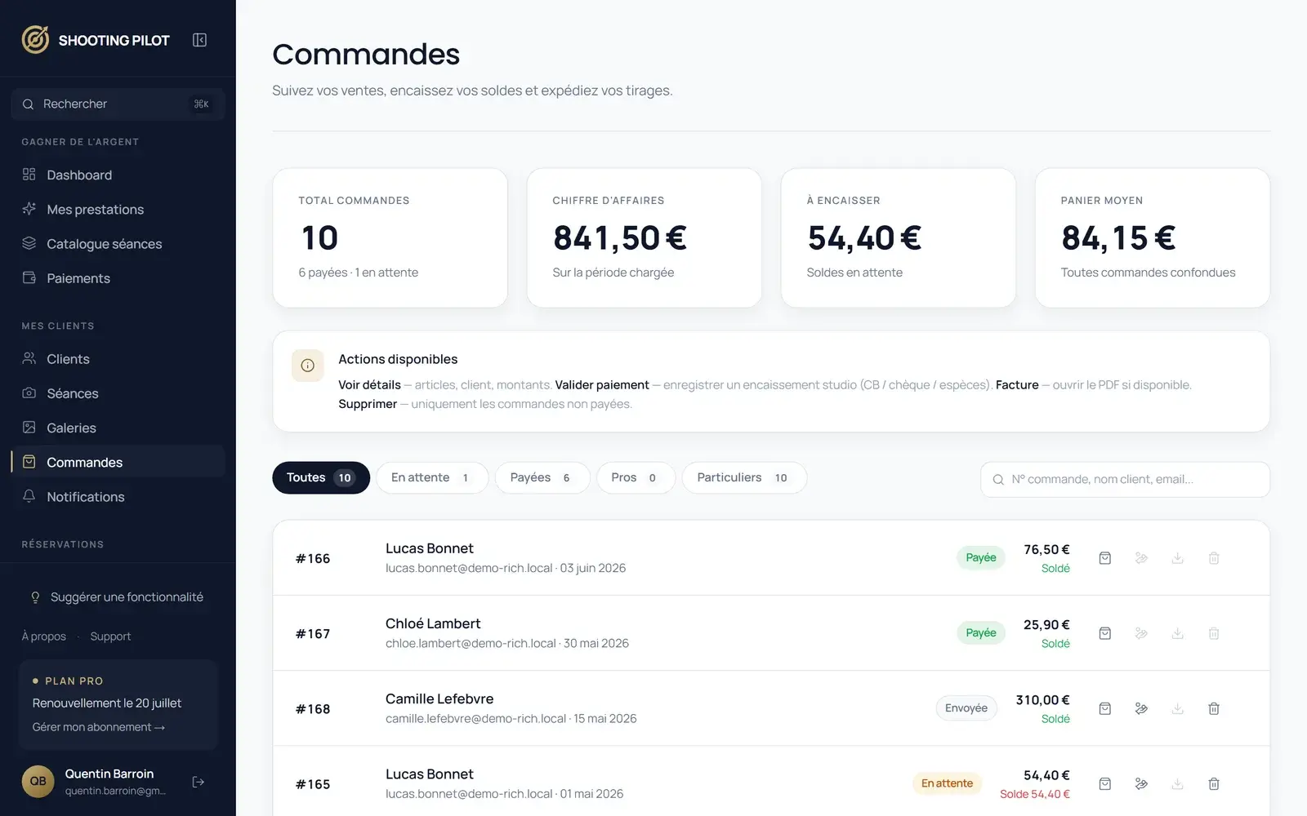The image size is (1307, 816).
Task: Open Catalogue séances
Action: coord(118,243)
